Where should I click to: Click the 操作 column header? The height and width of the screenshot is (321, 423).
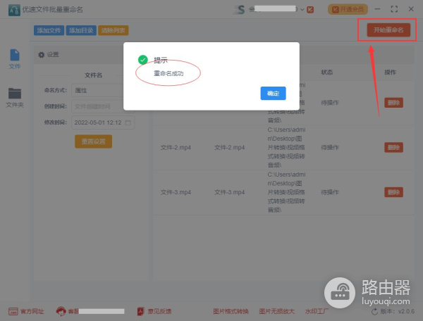click(390, 73)
